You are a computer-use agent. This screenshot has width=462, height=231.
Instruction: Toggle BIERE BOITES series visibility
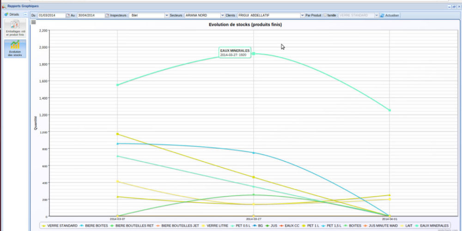[96, 225]
